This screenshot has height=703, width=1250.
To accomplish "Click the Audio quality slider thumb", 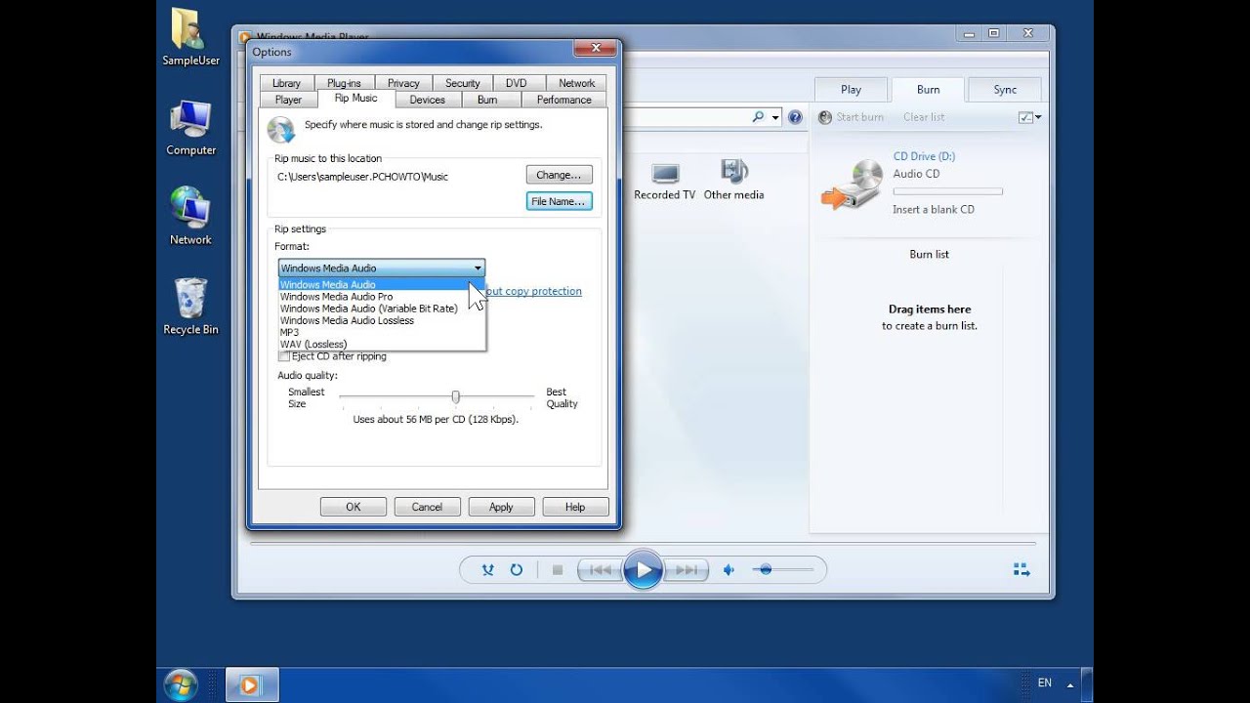I will coord(455,396).
